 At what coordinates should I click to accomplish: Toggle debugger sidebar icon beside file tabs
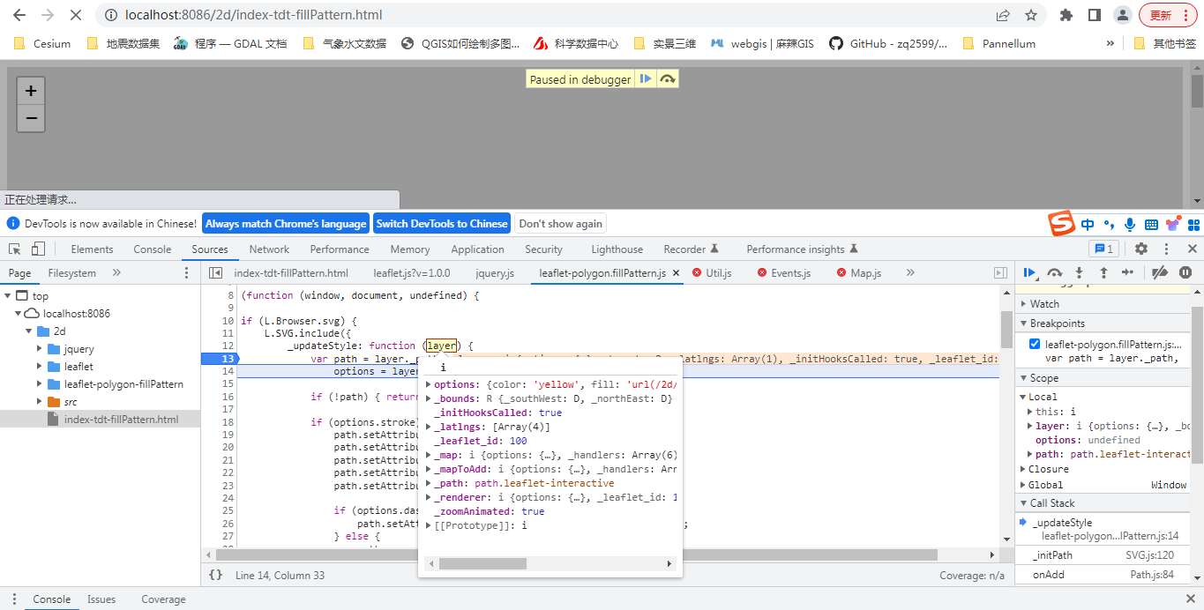click(1000, 273)
